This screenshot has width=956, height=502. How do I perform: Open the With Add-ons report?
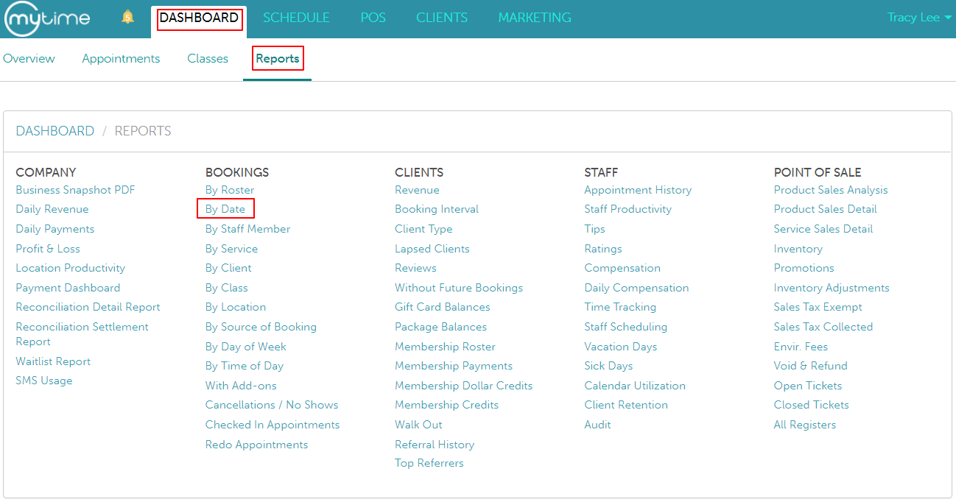(241, 386)
